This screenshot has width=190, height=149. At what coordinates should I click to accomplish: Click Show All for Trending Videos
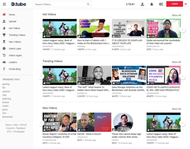click(176, 62)
